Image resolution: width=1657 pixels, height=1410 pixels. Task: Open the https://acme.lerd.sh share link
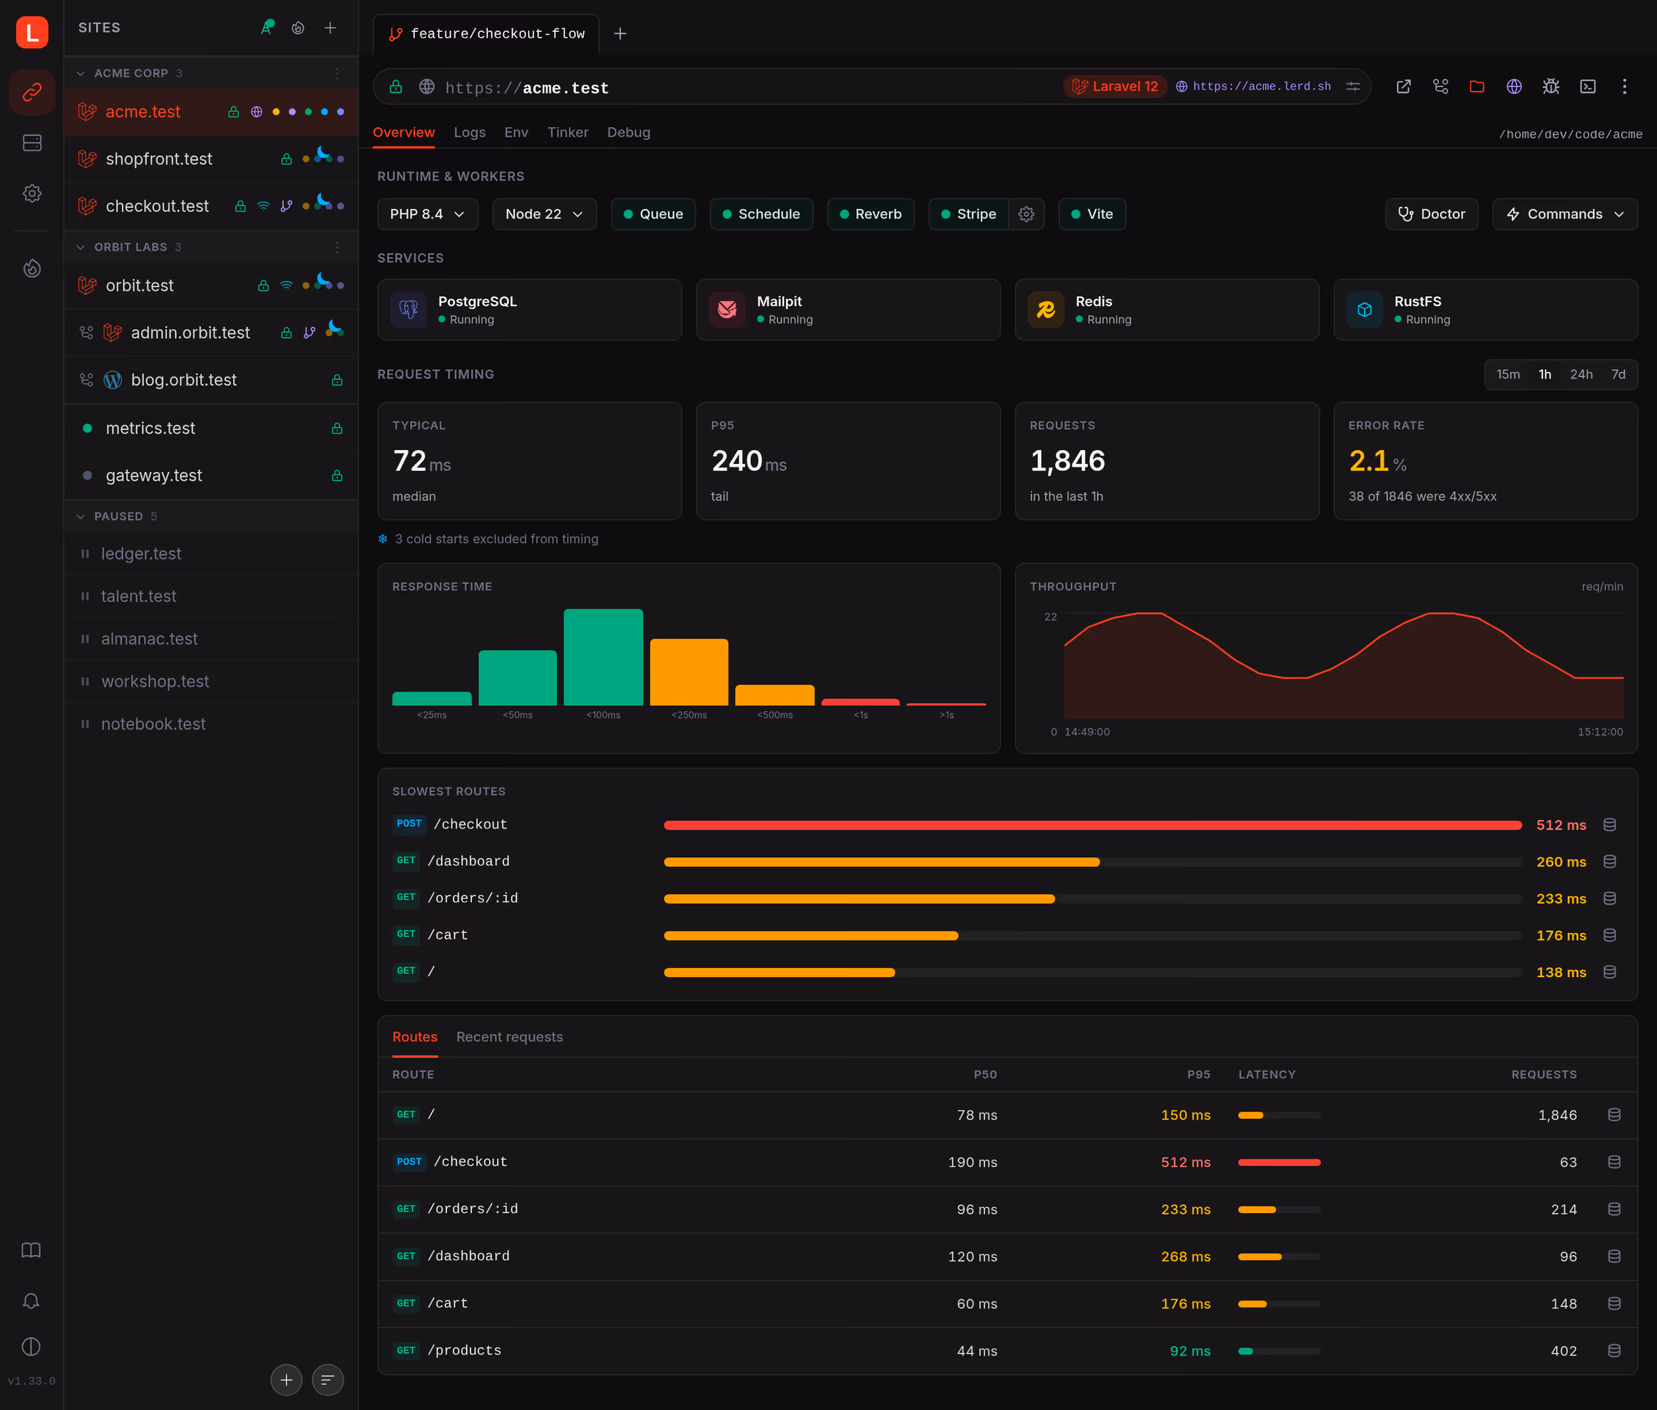(1253, 86)
